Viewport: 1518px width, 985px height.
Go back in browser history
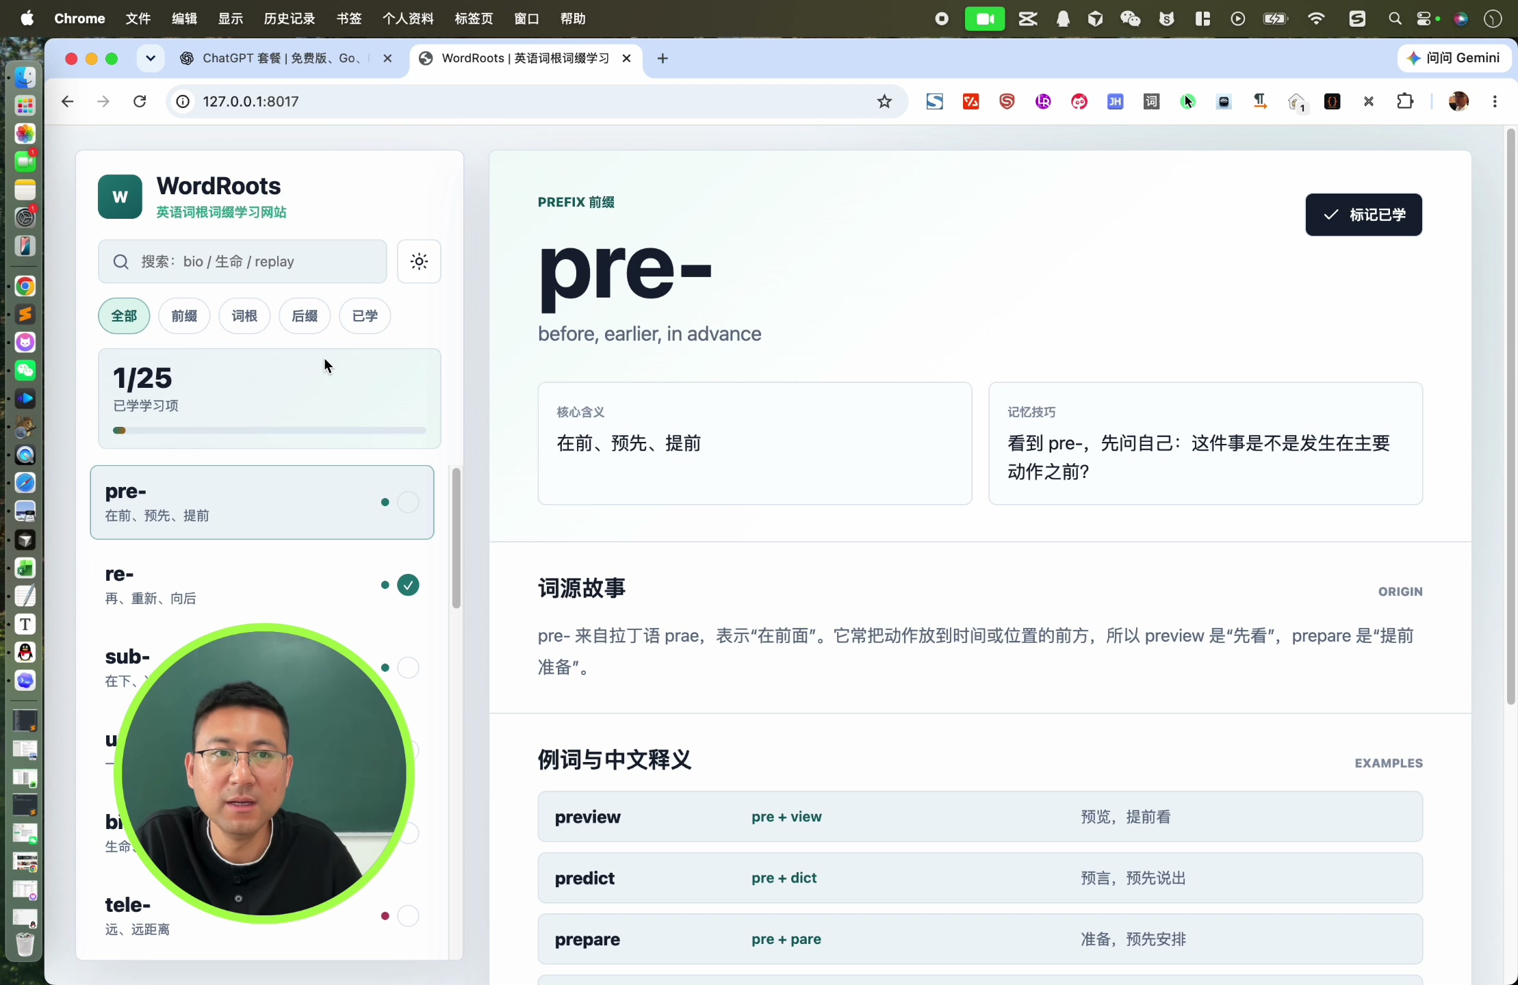pos(67,102)
